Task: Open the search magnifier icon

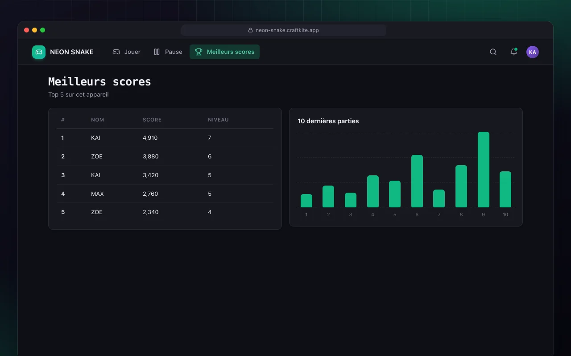Action: pos(493,52)
